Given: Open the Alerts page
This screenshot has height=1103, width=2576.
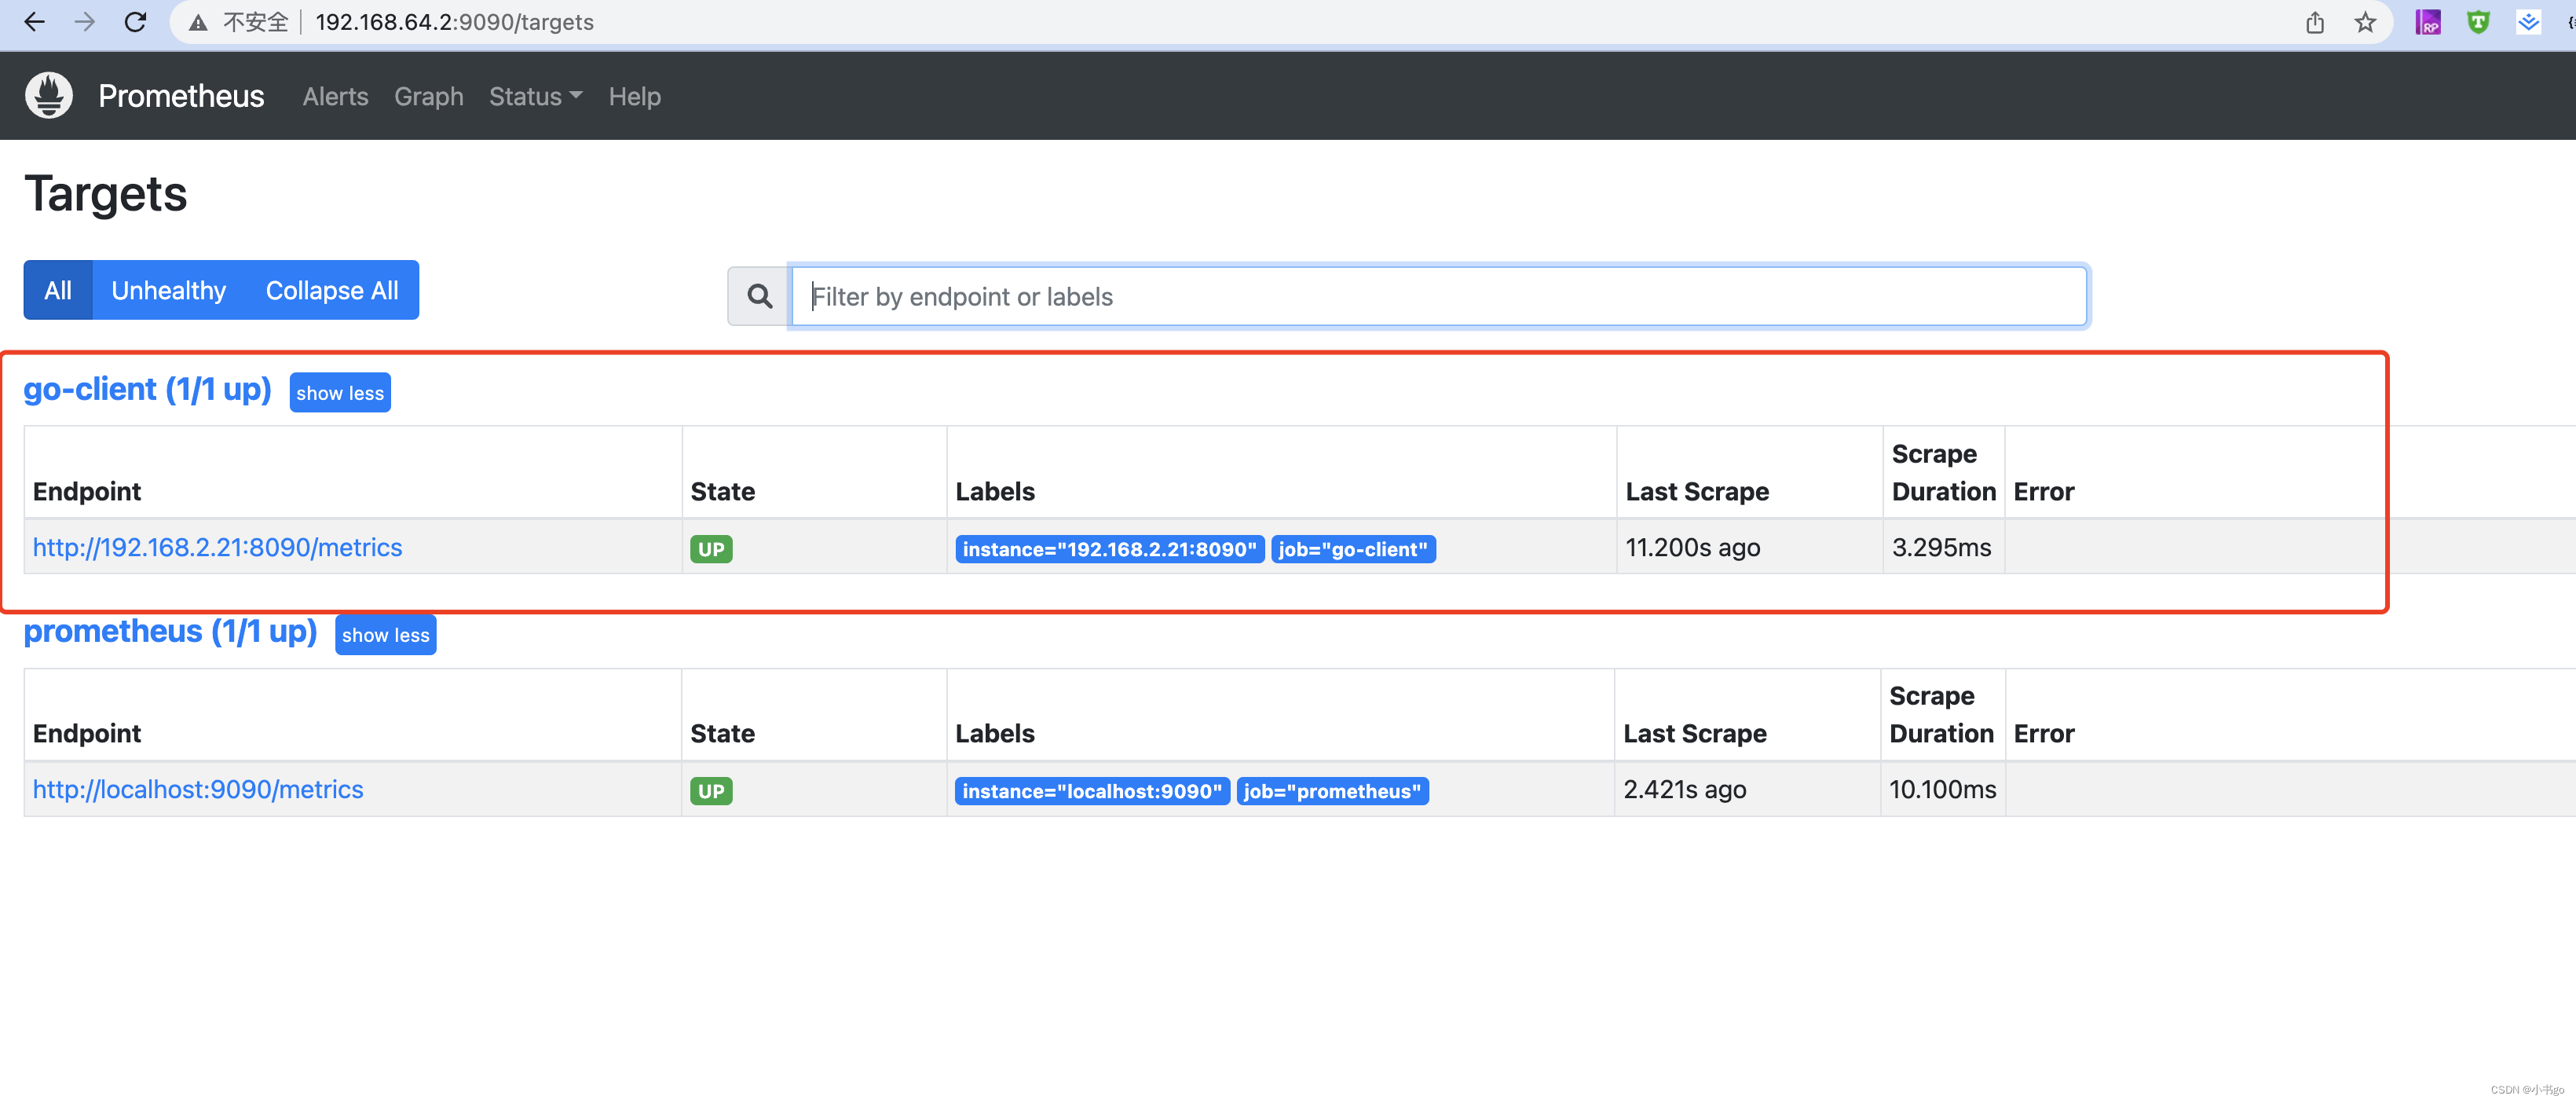Looking at the screenshot, I should 335,96.
